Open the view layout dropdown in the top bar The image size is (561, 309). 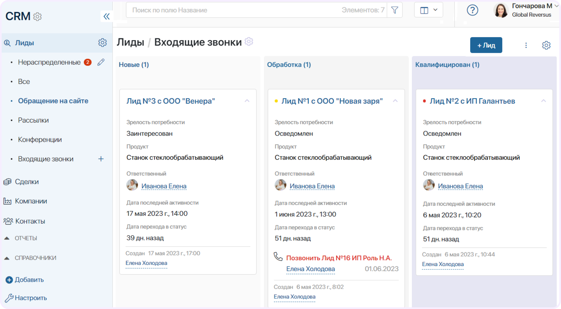coord(428,10)
